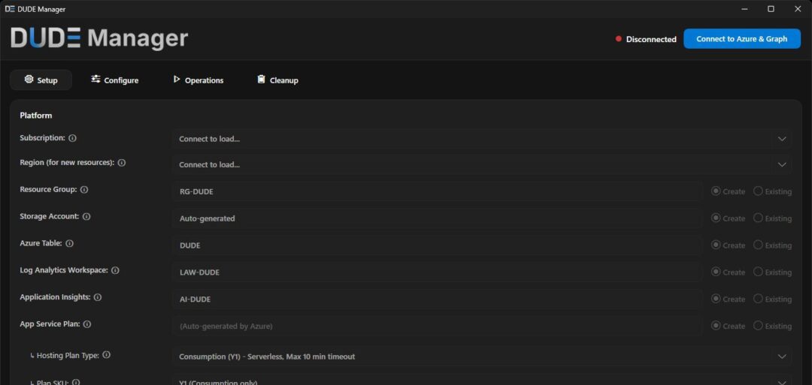The height and width of the screenshot is (385, 812).
Task: Select Existing radio for Storage Account
Action: [x=758, y=218]
